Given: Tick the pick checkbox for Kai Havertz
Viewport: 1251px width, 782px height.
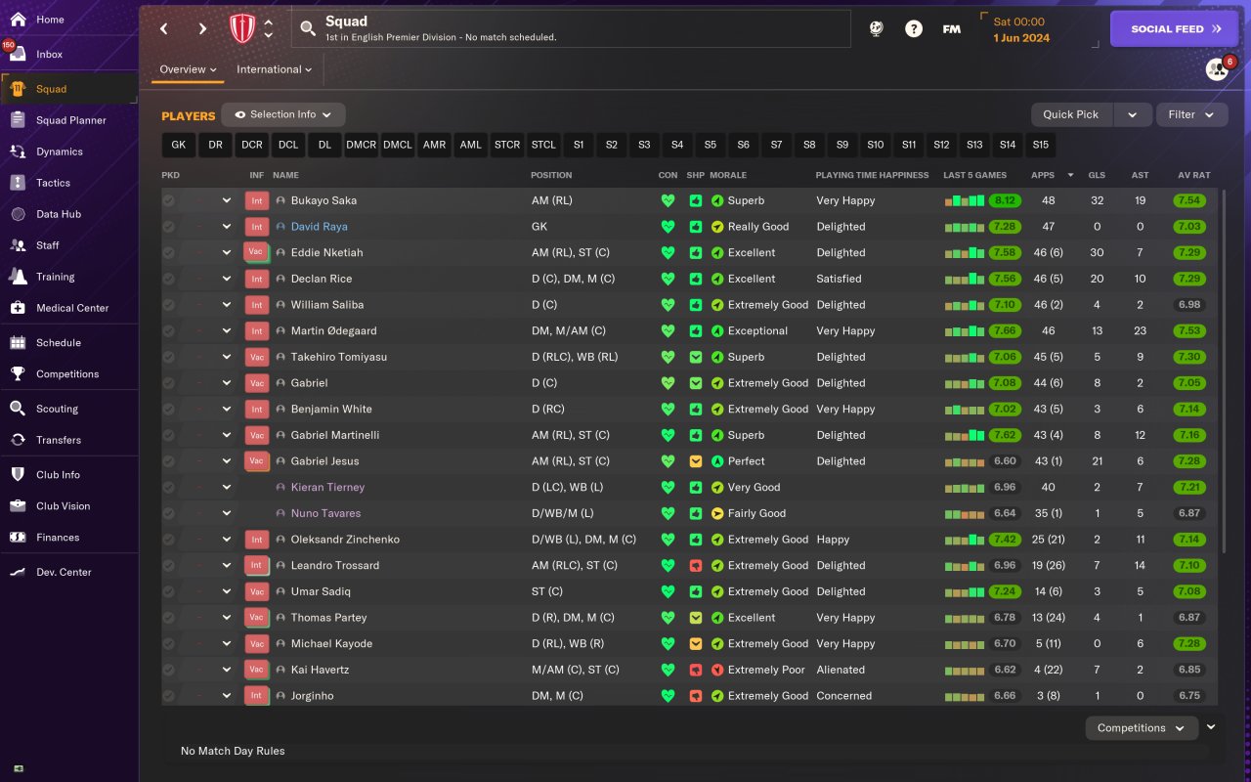Looking at the screenshot, I should point(169,670).
